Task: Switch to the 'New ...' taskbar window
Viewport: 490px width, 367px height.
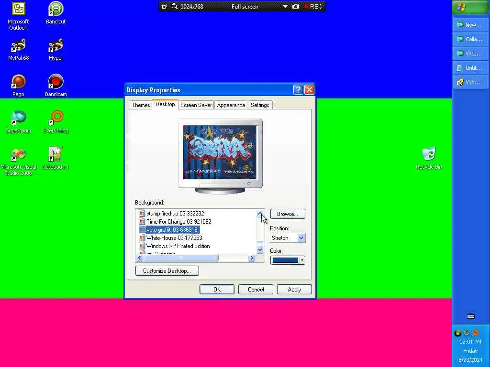Action: click(x=470, y=25)
